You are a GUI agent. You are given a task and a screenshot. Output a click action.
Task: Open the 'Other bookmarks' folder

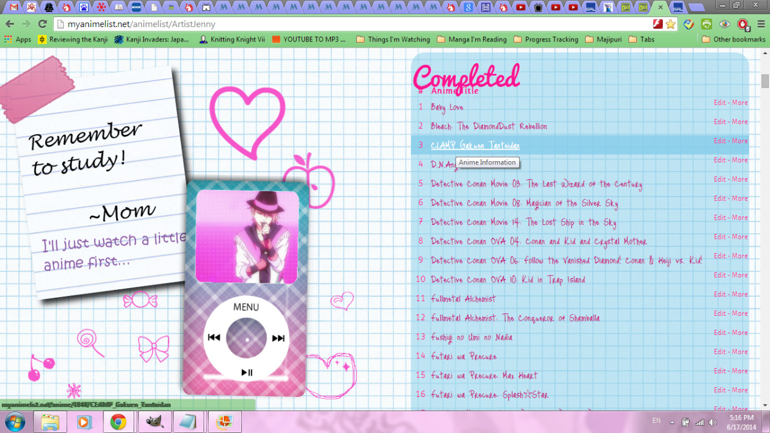coord(733,40)
